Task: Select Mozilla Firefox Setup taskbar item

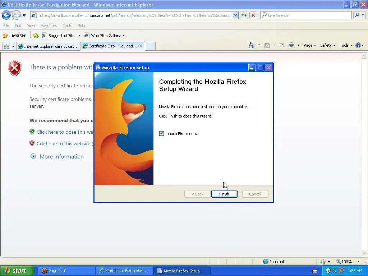Action: 182,271
